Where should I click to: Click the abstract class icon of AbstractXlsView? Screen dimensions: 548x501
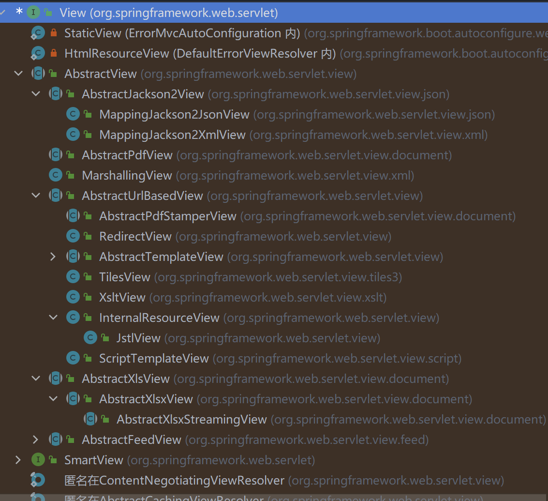pyautogui.click(x=56, y=379)
